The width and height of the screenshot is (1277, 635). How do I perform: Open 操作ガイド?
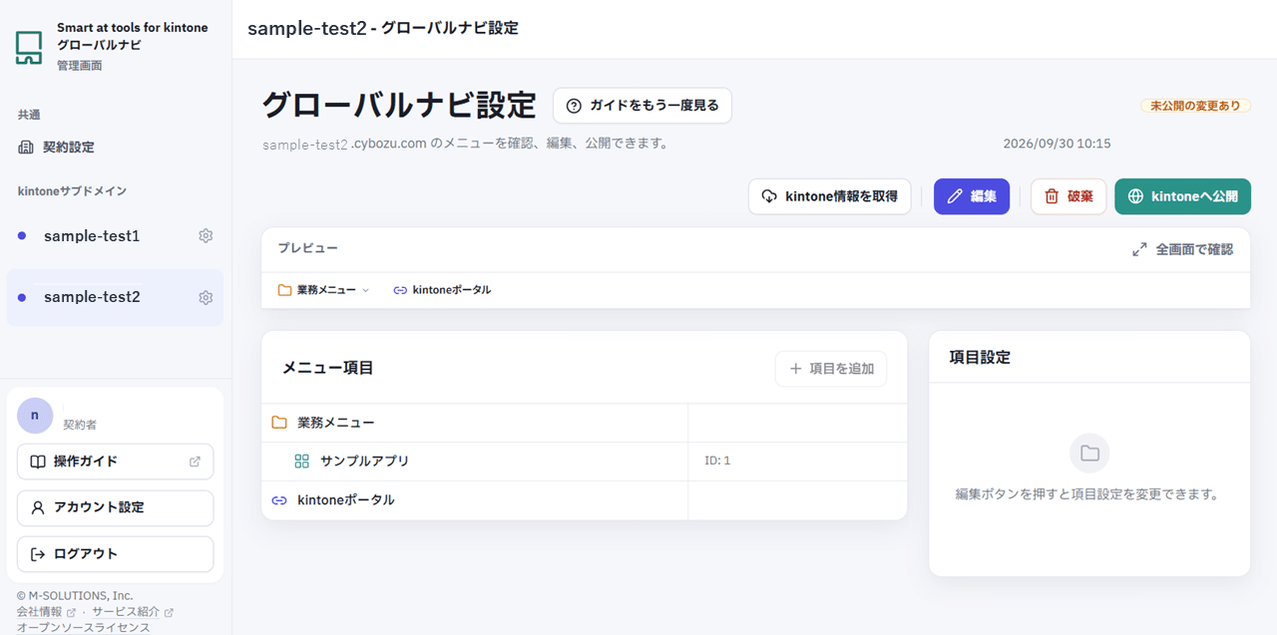(x=116, y=462)
